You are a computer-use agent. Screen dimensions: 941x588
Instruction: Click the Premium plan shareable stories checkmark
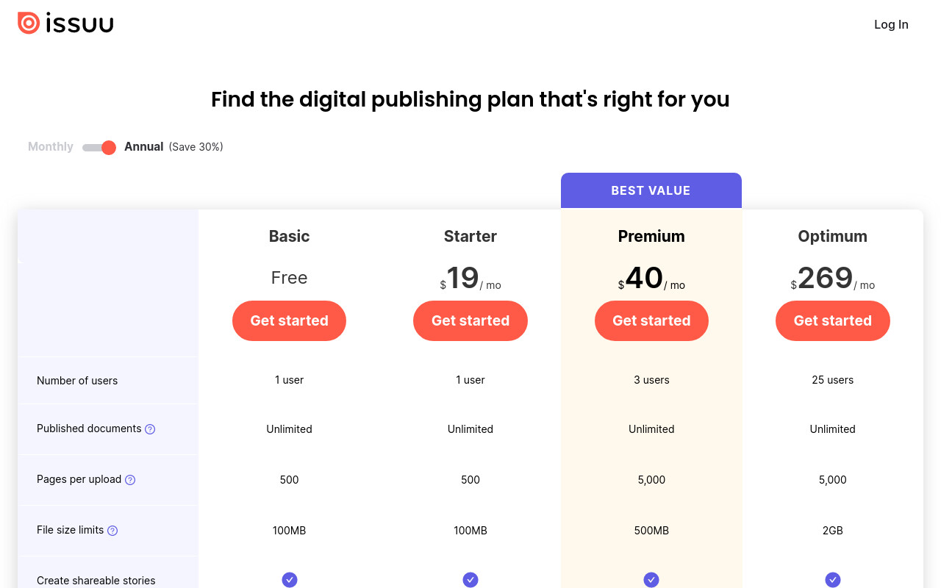coord(651,580)
